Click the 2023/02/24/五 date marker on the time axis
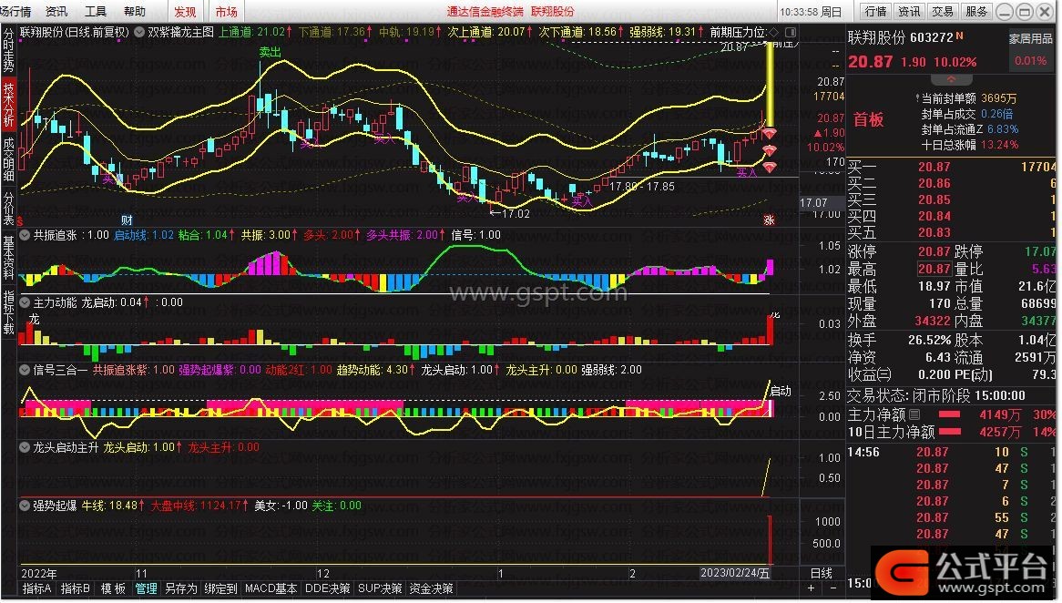This screenshot has width=1062, height=603. [x=735, y=573]
